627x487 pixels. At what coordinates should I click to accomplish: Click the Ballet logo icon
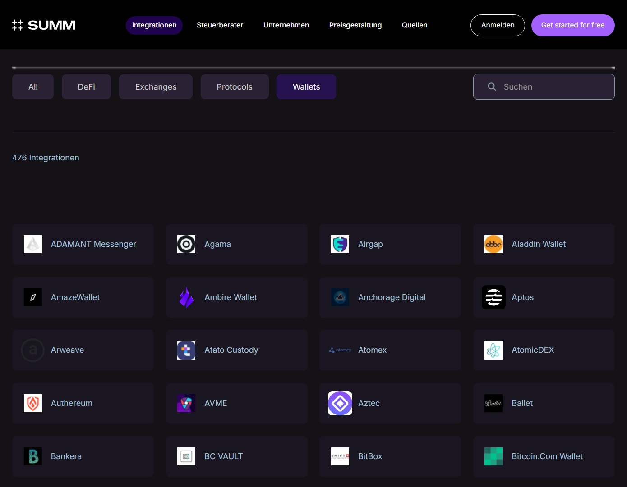pyautogui.click(x=493, y=403)
